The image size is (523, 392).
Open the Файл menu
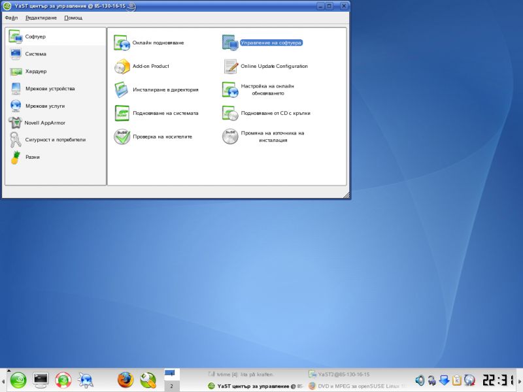pos(11,18)
